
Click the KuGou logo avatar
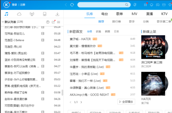tap(7, 5)
